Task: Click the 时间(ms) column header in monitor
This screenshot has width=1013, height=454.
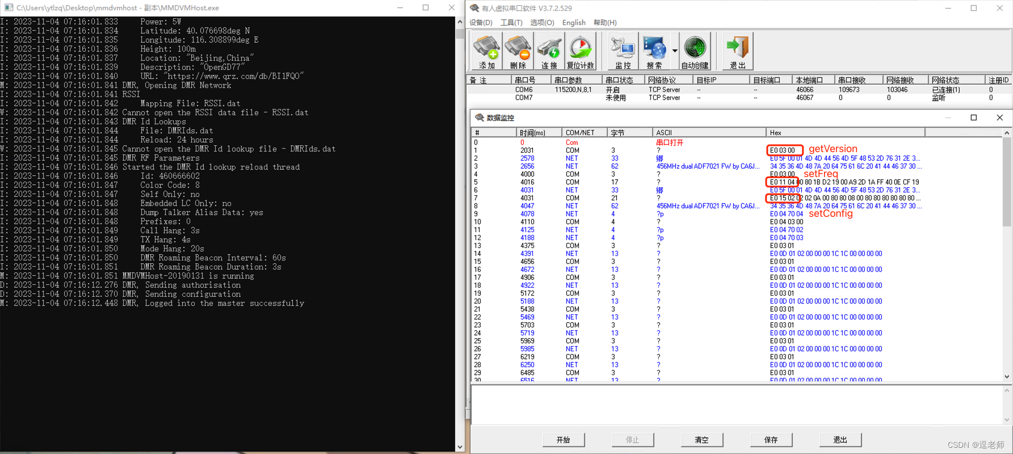Action: click(x=539, y=133)
